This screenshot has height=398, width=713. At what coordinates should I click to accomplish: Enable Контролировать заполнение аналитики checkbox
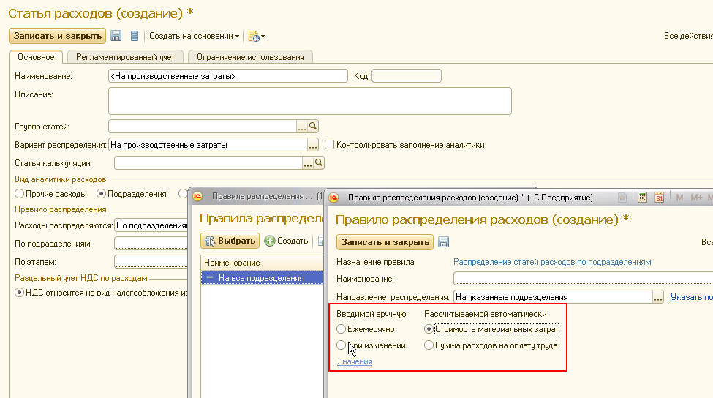(x=330, y=145)
